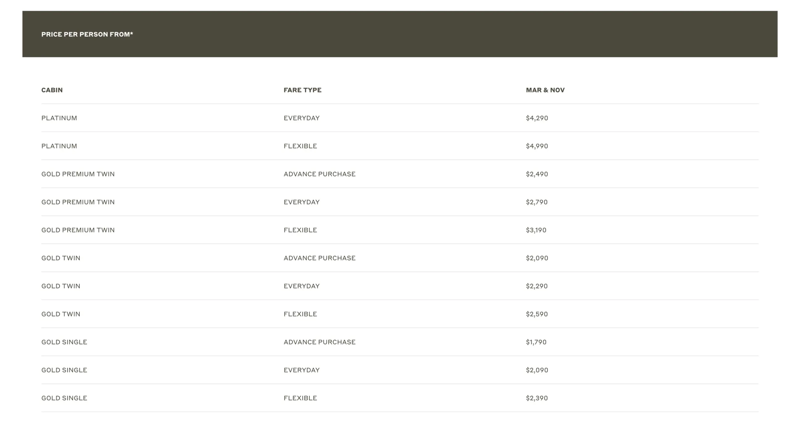790x428 pixels.
Task: Click Everyday fare type in Gold Single row
Action: (301, 370)
